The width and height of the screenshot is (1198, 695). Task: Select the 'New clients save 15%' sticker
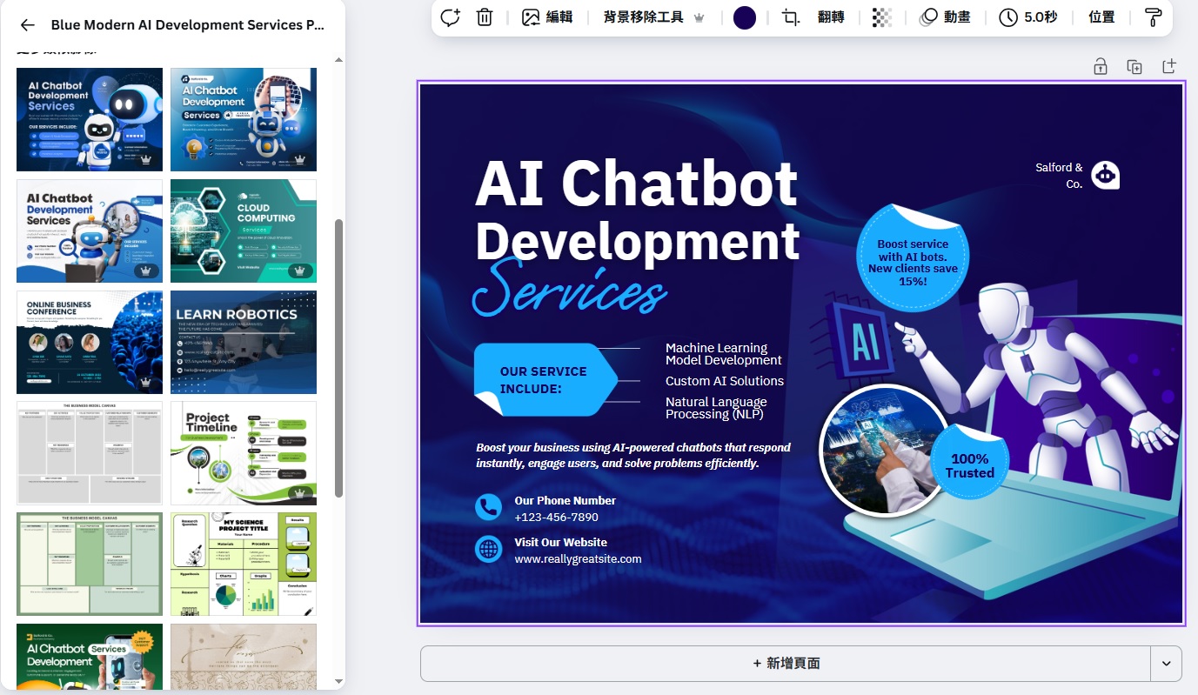[x=913, y=258]
